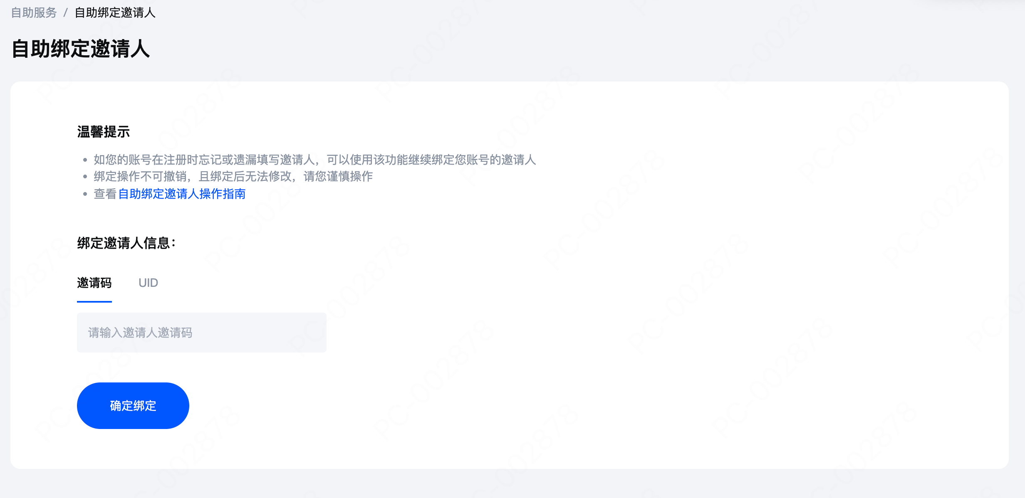Focus the 请输入邀请人邀请码 input field
This screenshot has width=1025, height=498.
(202, 333)
